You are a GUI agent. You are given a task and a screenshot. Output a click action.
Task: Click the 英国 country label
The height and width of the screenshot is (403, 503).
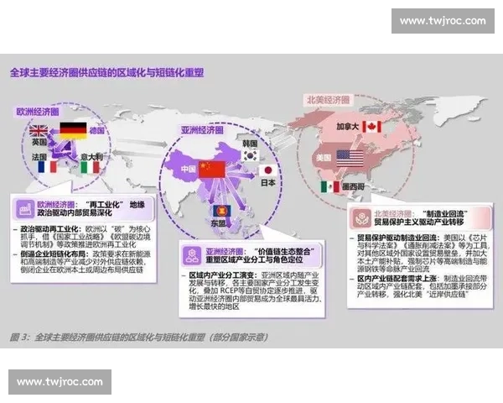(x=39, y=142)
